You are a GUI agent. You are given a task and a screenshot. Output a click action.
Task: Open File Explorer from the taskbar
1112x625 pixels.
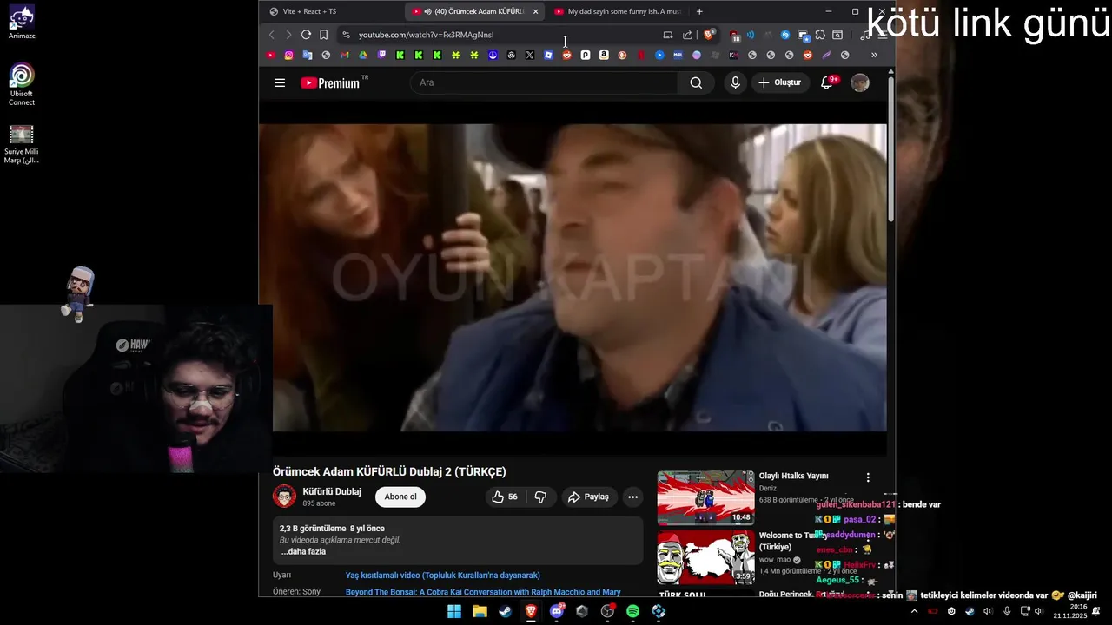pos(480,611)
